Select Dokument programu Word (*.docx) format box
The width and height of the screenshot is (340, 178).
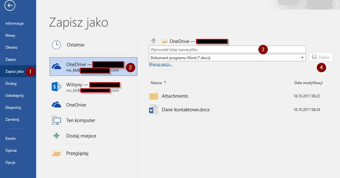tap(227, 58)
